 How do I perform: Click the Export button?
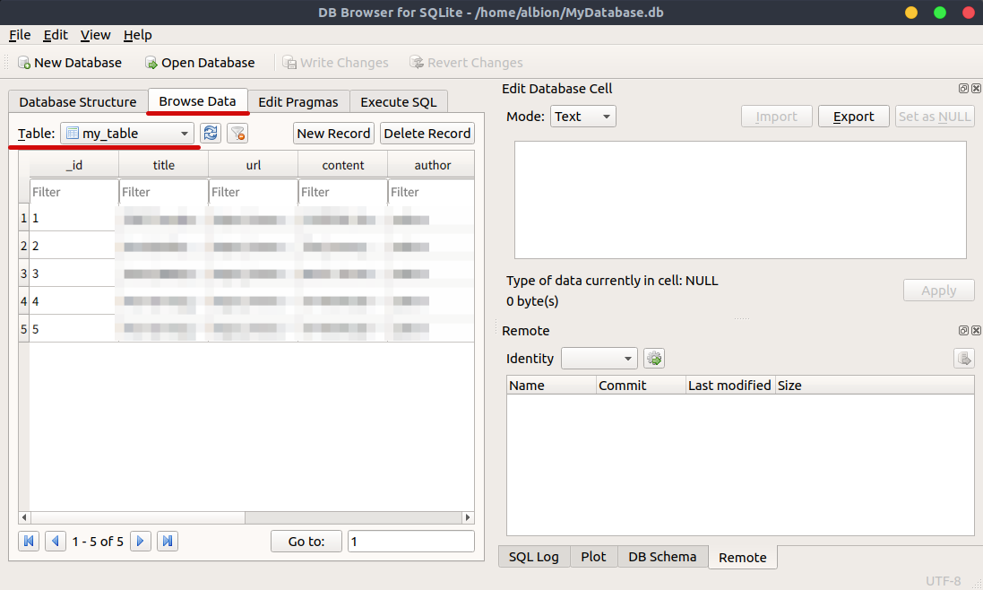[852, 116]
